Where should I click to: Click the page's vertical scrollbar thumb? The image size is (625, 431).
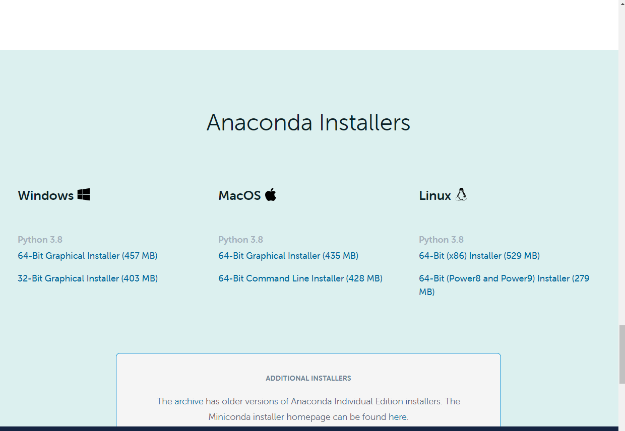click(621, 354)
